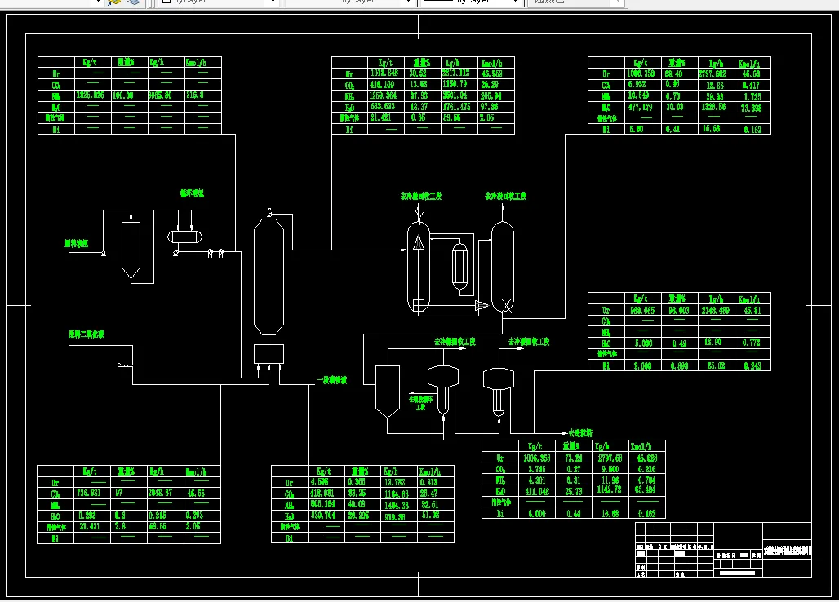Image resolution: width=839 pixels, height=602 pixels.
Task: Click cell '418.931' in bottom middle table
Action: (322, 494)
